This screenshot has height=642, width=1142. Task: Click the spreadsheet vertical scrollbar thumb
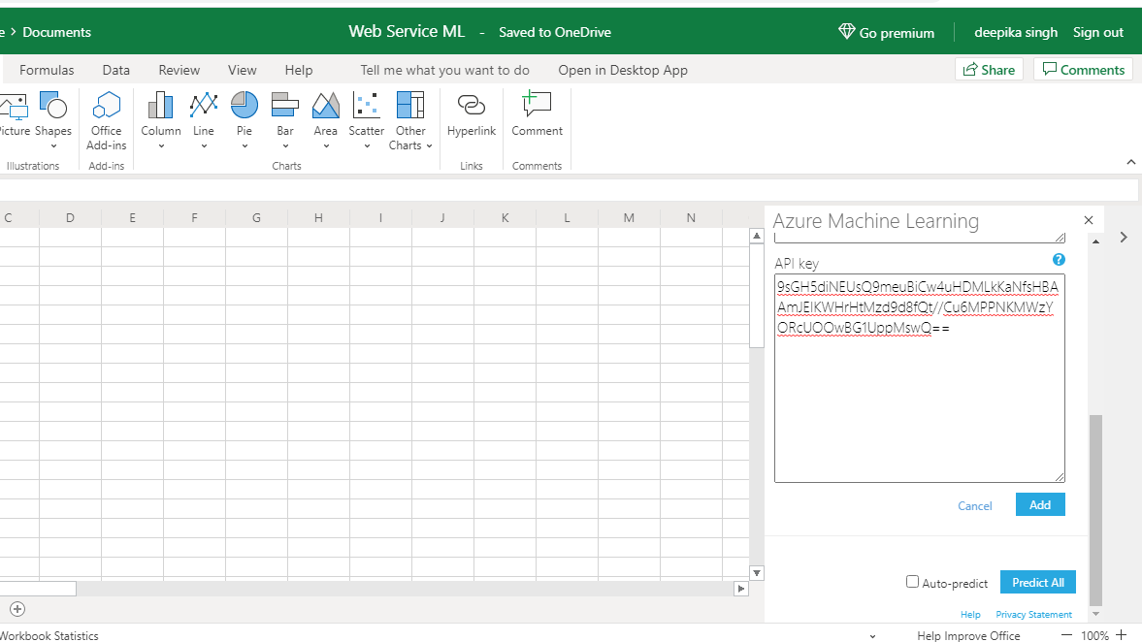coord(757,296)
